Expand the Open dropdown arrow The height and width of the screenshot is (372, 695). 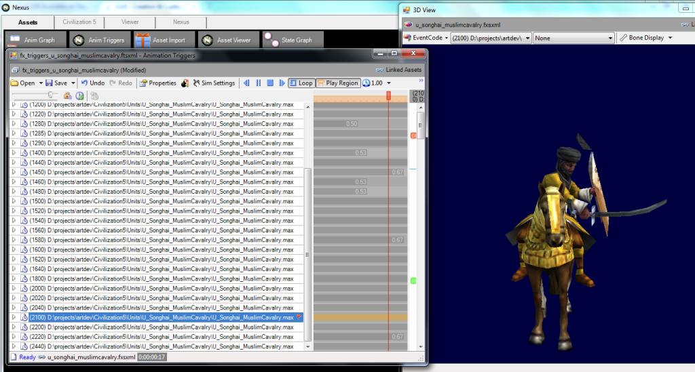(41, 83)
